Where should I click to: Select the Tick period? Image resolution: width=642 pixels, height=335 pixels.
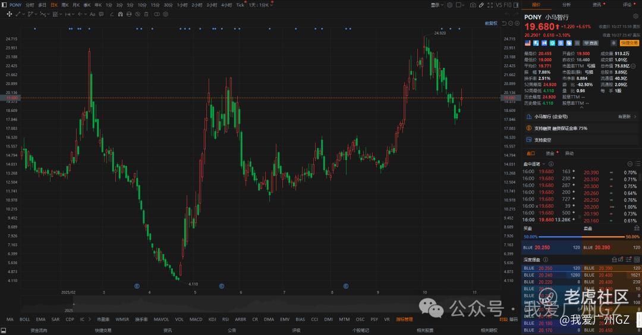click(240, 5)
